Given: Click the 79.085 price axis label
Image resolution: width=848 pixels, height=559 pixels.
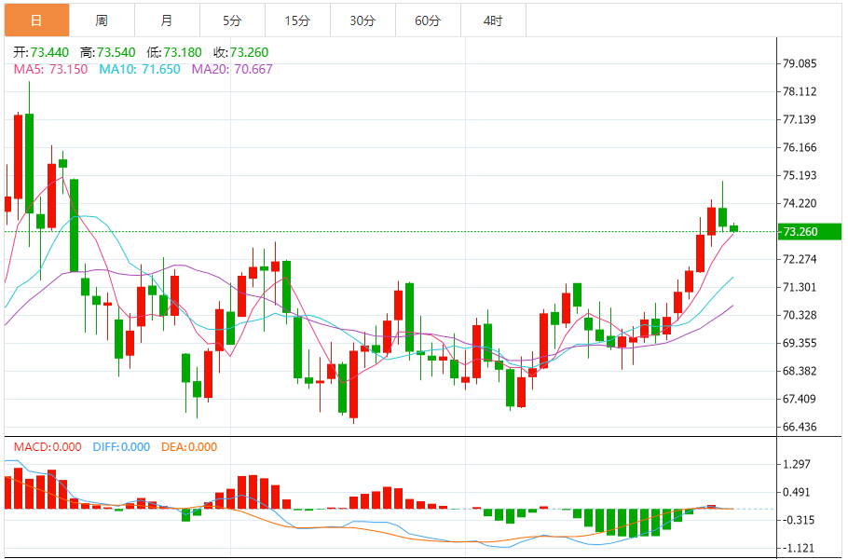Looking at the screenshot, I should pos(800,63).
